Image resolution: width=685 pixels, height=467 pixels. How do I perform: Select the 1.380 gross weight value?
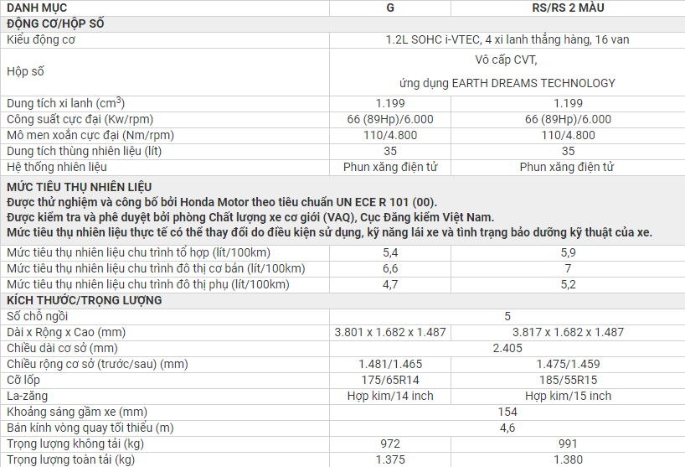(568, 459)
